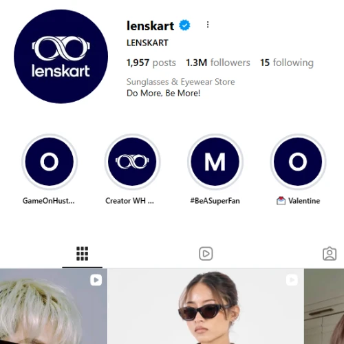View the #BeASuperFan highlight
This screenshot has width=344, height=344.
click(x=215, y=162)
